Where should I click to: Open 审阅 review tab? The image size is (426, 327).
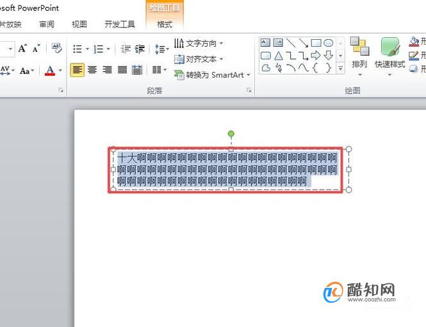pyautogui.click(x=47, y=24)
